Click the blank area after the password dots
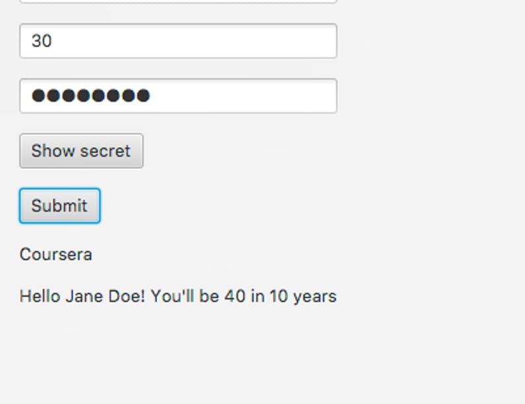This screenshot has width=525, height=404. click(244, 96)
